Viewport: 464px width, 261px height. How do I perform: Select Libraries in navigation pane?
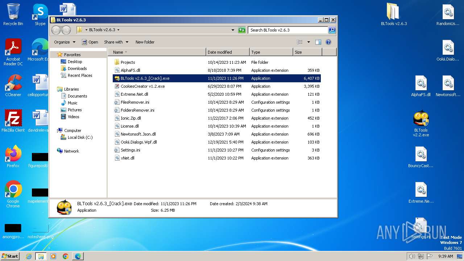tap(71, 89)
